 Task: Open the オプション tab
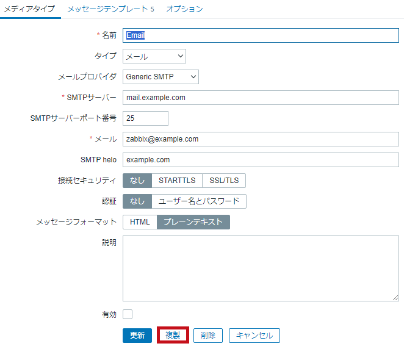[x=184, y=9]
